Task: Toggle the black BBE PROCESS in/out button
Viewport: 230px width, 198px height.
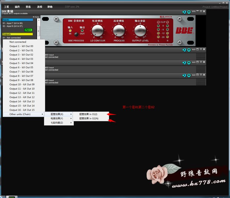Action: pos(76,34)
